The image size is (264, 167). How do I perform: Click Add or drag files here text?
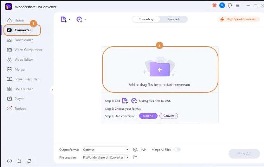159,85
